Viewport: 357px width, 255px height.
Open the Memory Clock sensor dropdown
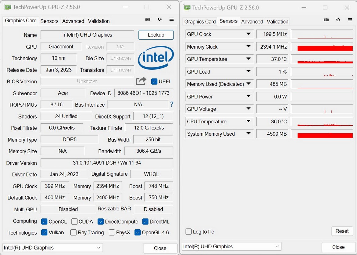point(248,47)
